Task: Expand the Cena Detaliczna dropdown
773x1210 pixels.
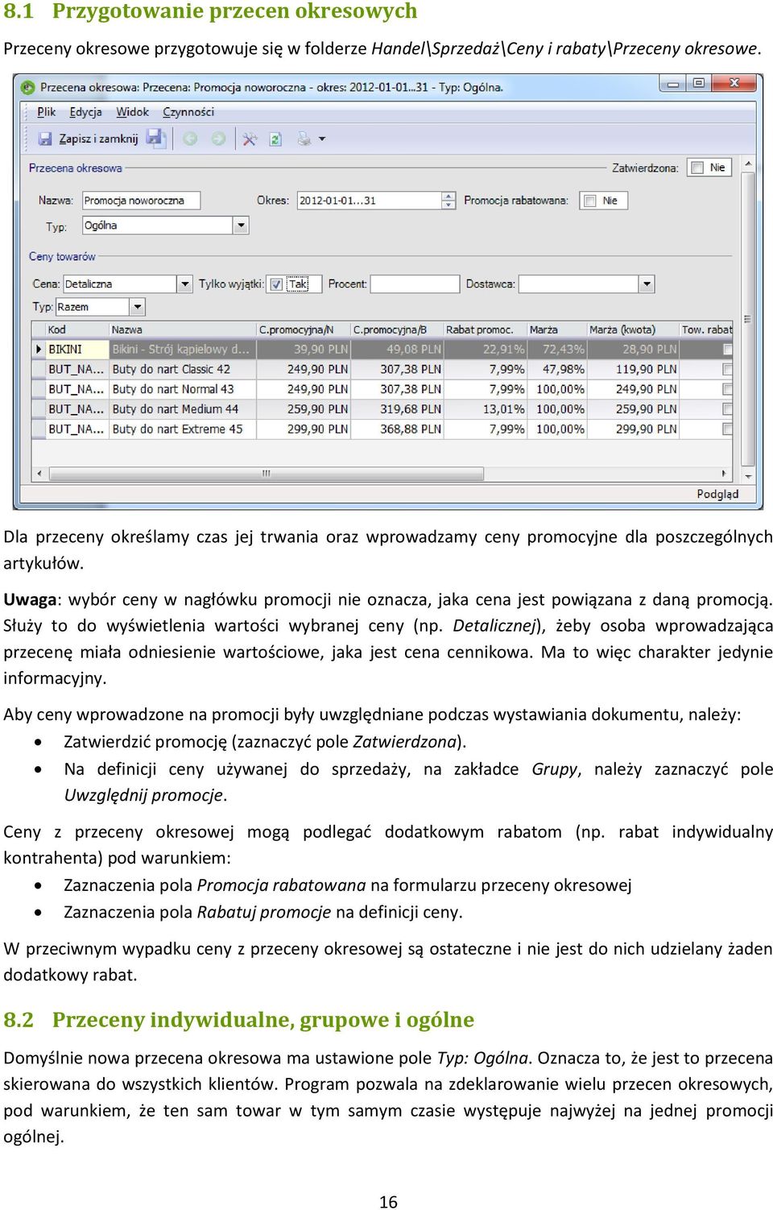Action: [x=184, y=284]
